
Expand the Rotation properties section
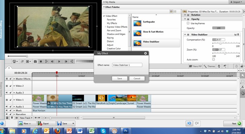[185, 15]
